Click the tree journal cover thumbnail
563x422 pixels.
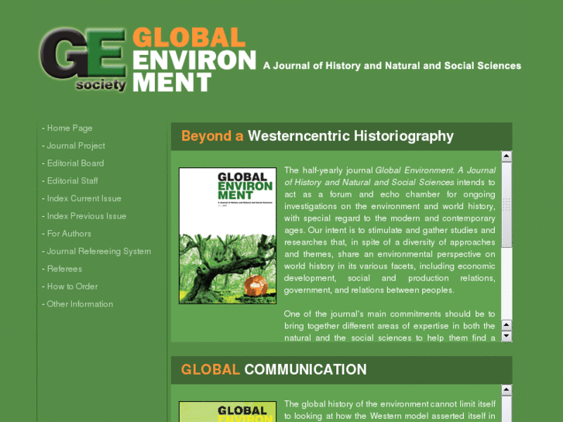pyautogui.click(x=228, y=235)
